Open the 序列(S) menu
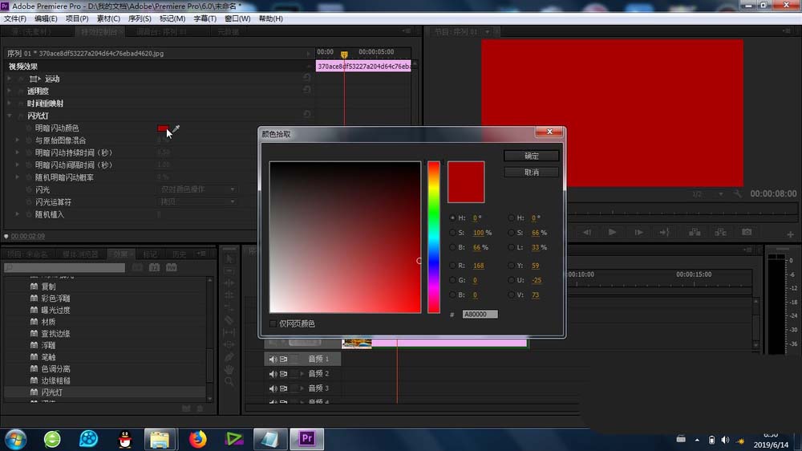802x451 pixels. pos(140,18)
